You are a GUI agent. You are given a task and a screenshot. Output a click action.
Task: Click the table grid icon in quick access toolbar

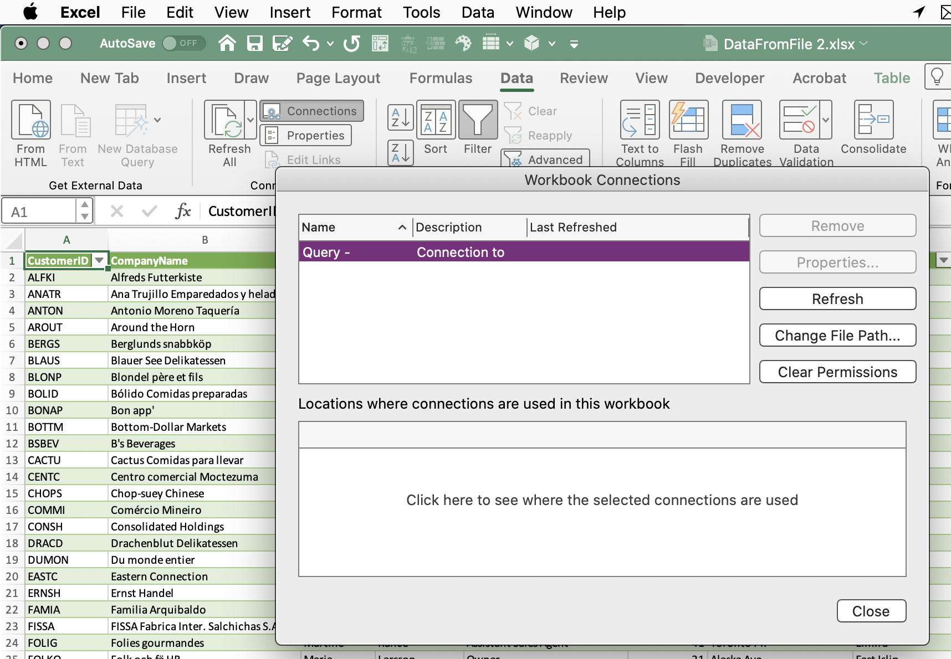491,43
